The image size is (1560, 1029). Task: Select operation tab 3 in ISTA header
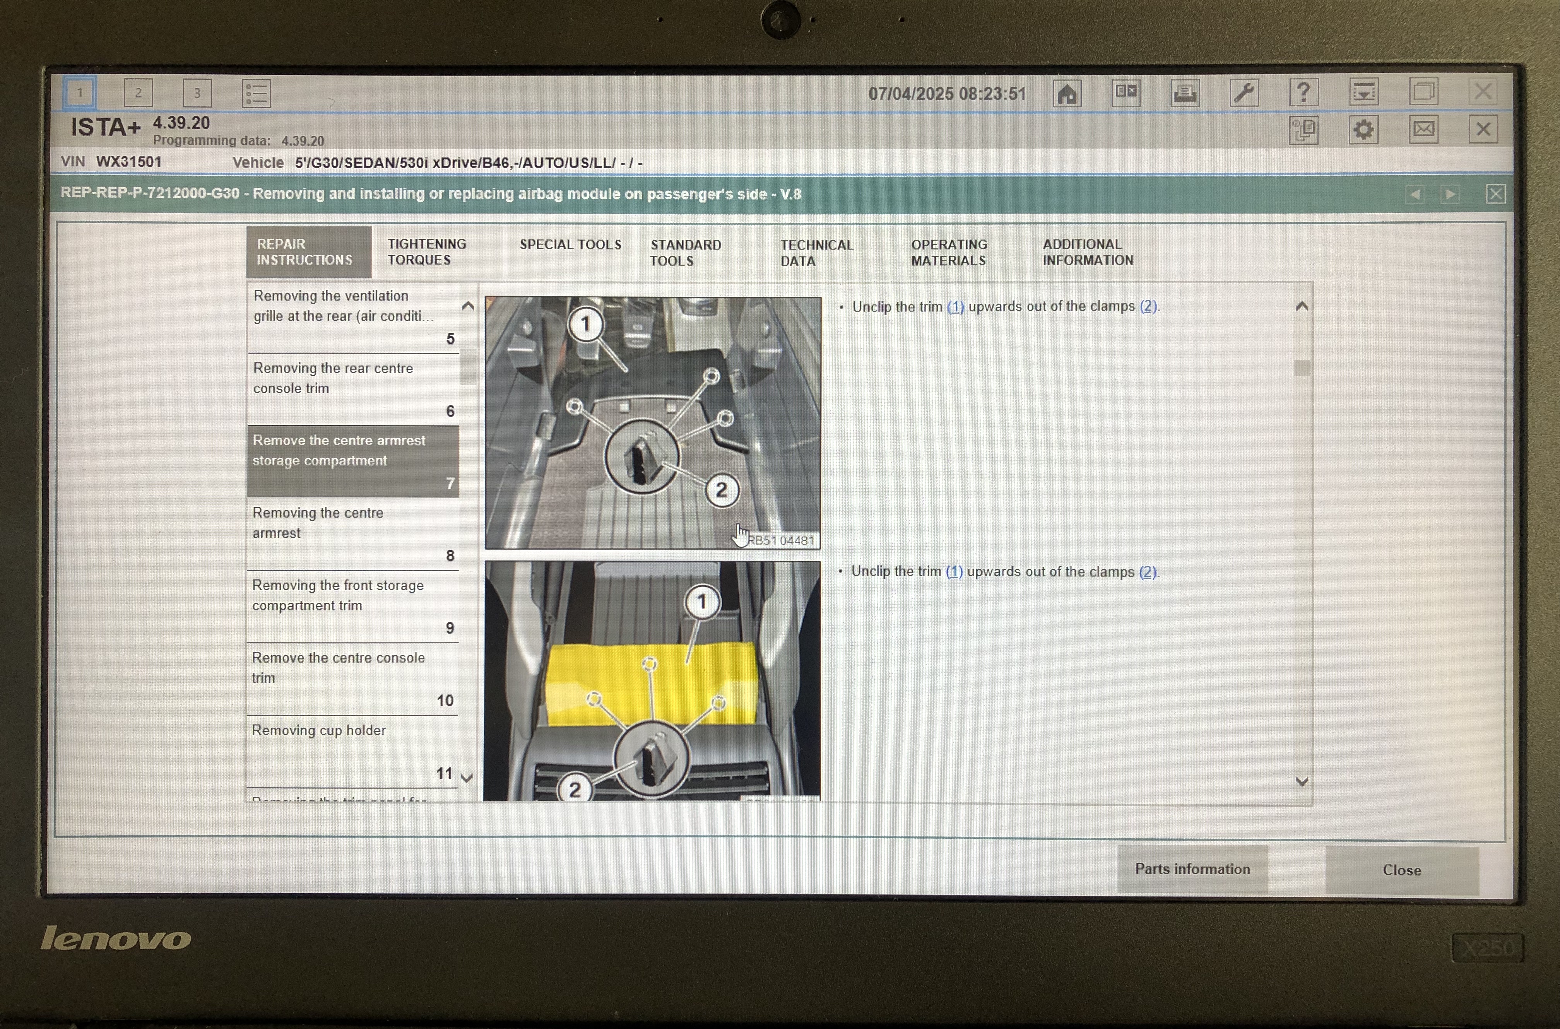coord(197,93)
